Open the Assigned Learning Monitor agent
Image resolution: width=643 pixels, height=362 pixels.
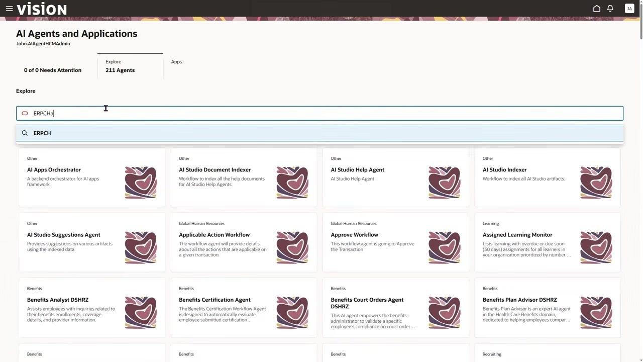click(x=517, y=235)
